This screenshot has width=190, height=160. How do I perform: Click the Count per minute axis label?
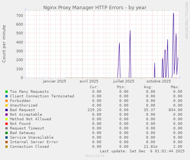(x=4, y=44)
